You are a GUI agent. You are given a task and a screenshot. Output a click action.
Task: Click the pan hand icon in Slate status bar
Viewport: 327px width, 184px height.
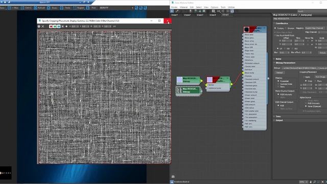tap(311, 182)
